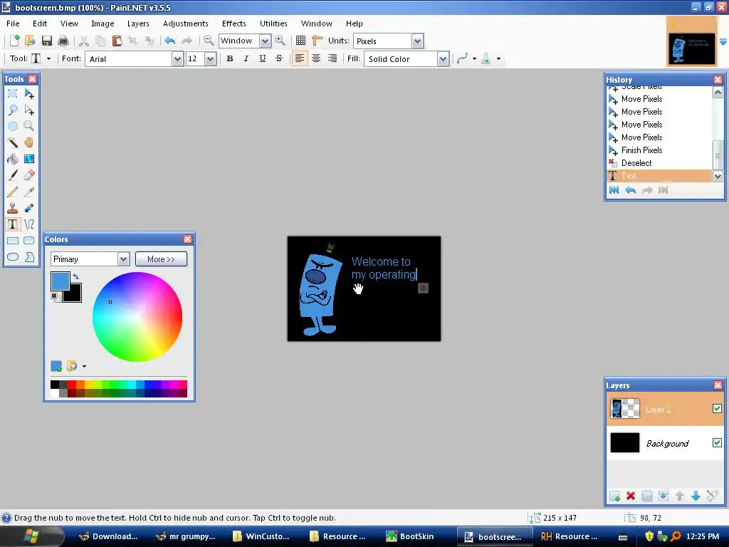Open the Tool chooser dropdown arrow
The image size is (729, 547).
(49, 58)
